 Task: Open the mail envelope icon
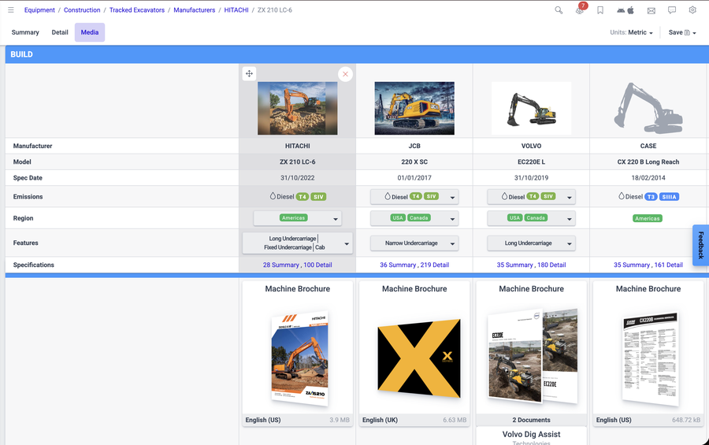651,10
